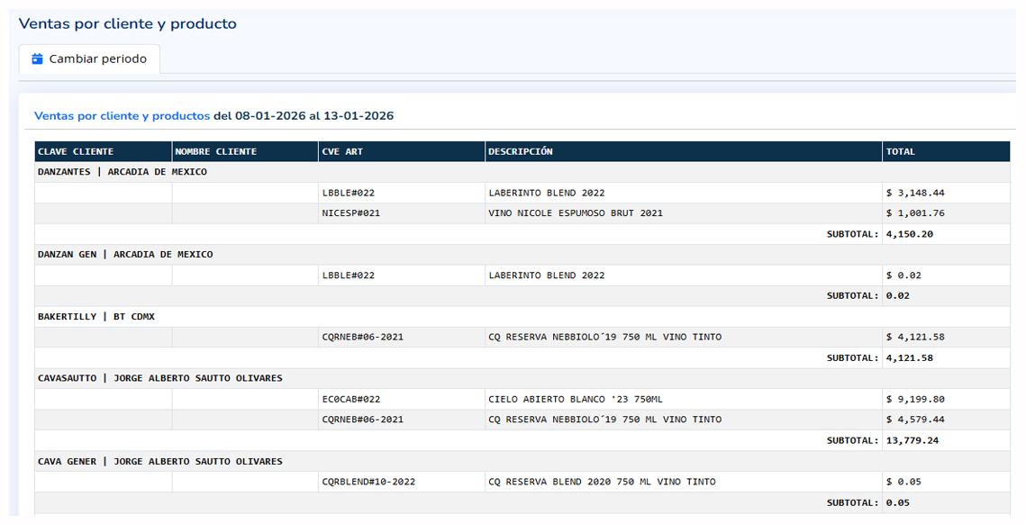Viewport: 1026px width, 524px height.
Task: Click the CLAVE CLIENTE column header
Action: [76, 151]
